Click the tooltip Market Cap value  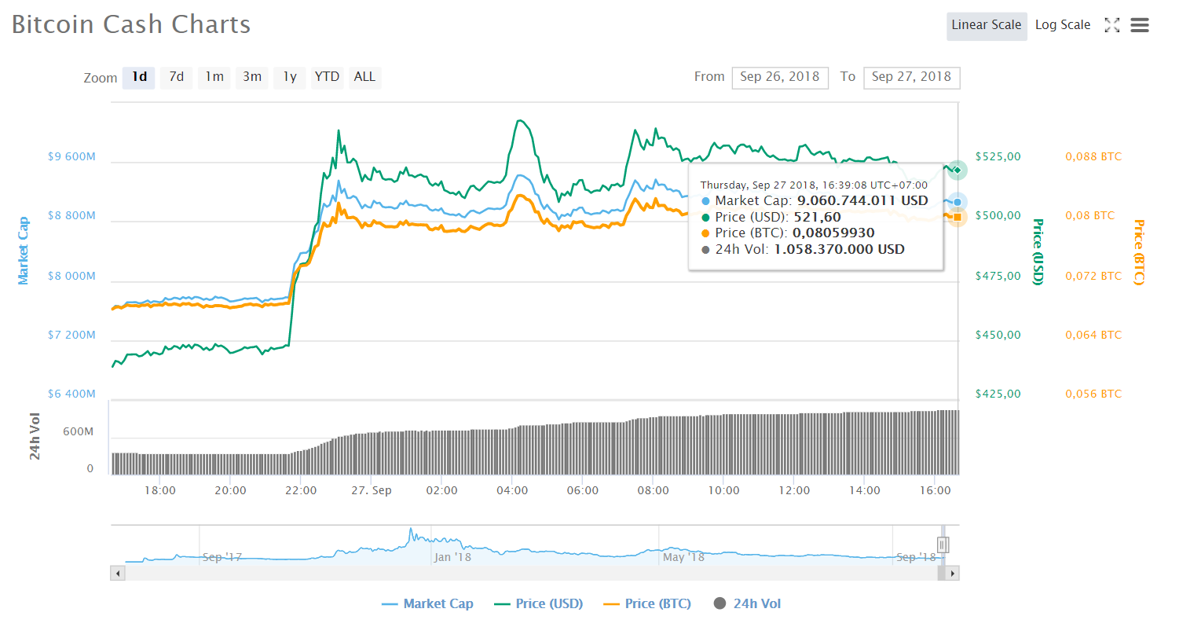[x=862, y=200]
